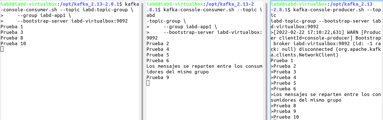
Task: Click "(org.apache.kafka" in the producer warning
Action: tap(357, 49)
